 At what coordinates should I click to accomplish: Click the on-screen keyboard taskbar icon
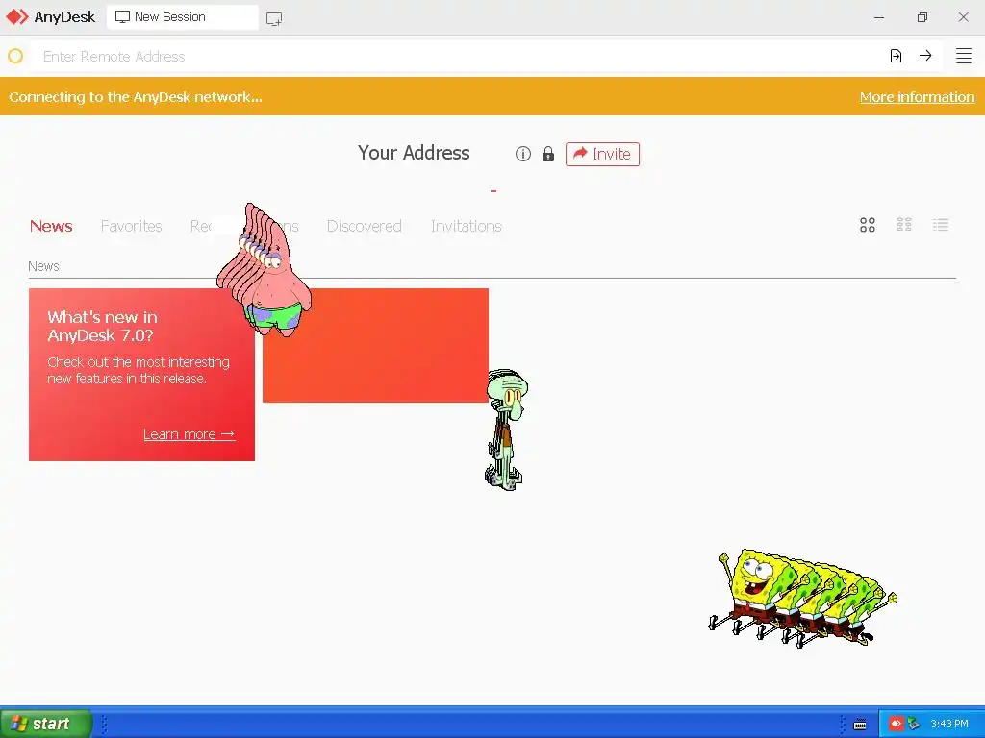tap(860, 725)
